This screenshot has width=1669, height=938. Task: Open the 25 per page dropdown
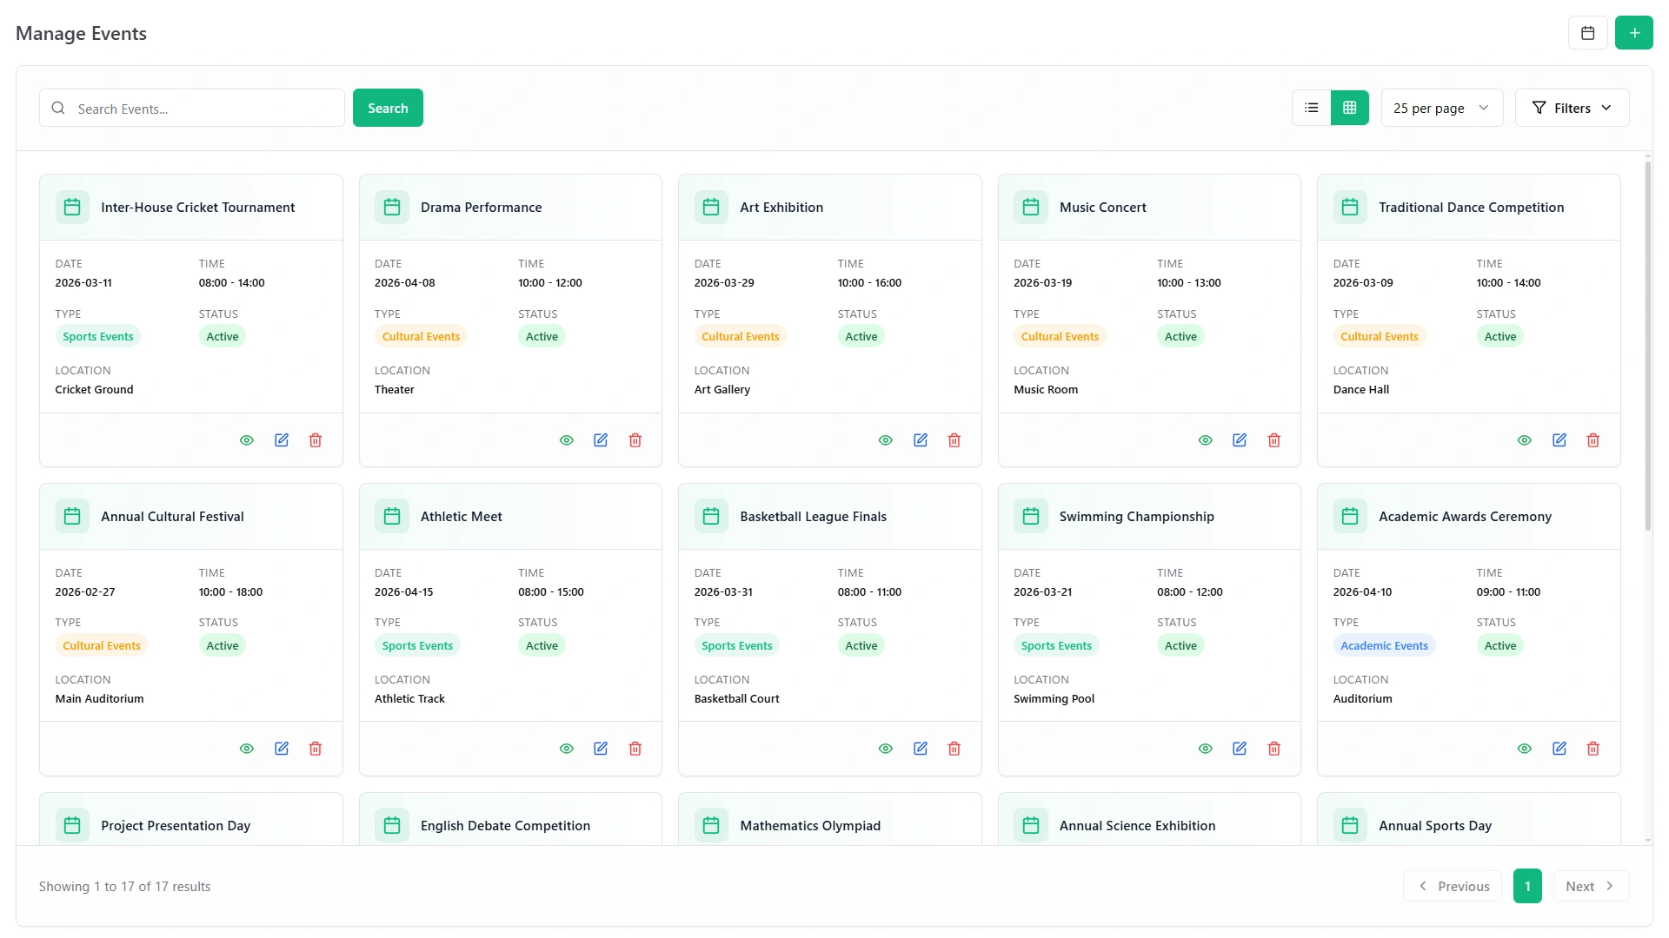(1441, 108)
